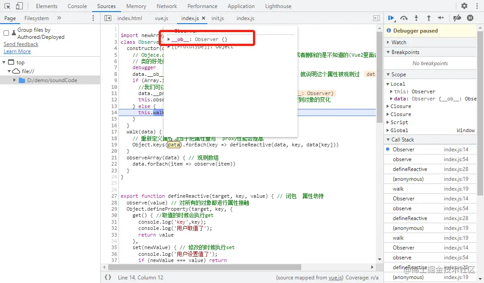
Task: Collapse the Call Stack section
Action: [388, 140]
